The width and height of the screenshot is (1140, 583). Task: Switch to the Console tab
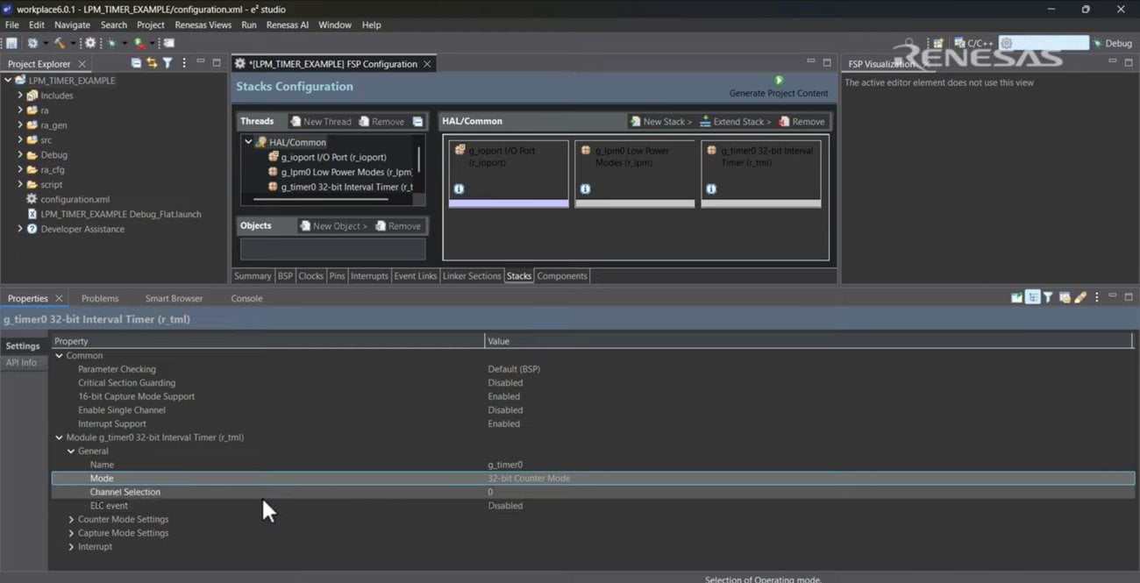[246, 299]
